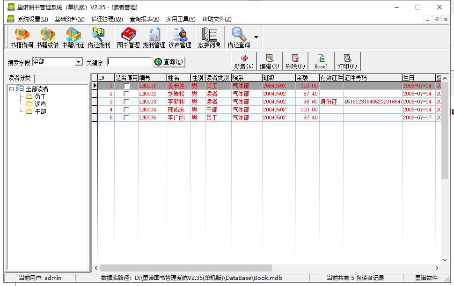Toggle 是否停用 checkbox for LN0004
The image size is (454, 286).
(126, 110)
